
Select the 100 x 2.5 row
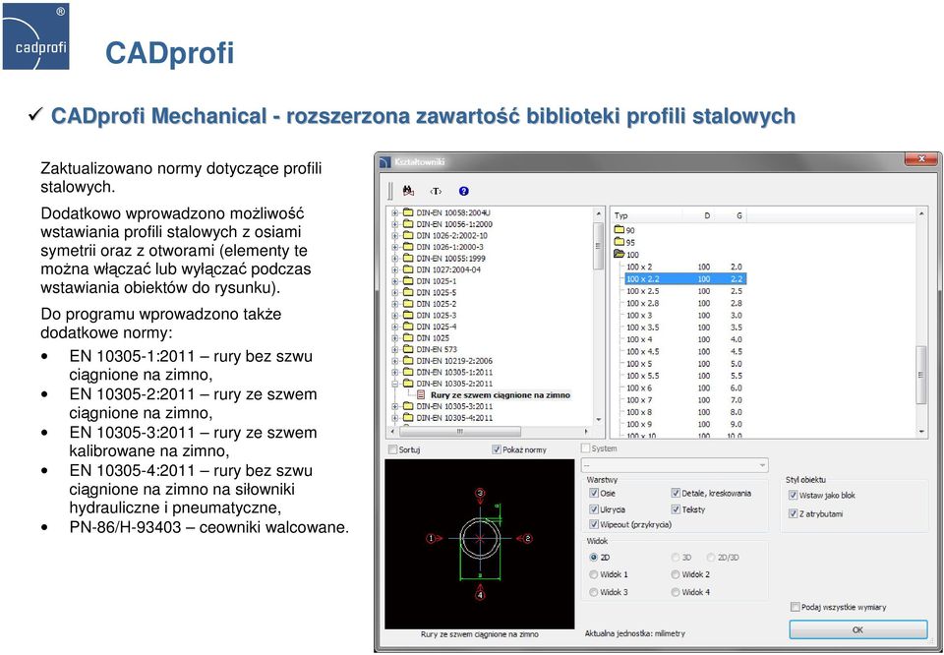click(x=685, y=291)
